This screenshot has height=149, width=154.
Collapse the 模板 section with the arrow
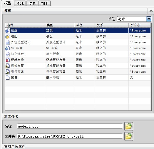point(151,11)
